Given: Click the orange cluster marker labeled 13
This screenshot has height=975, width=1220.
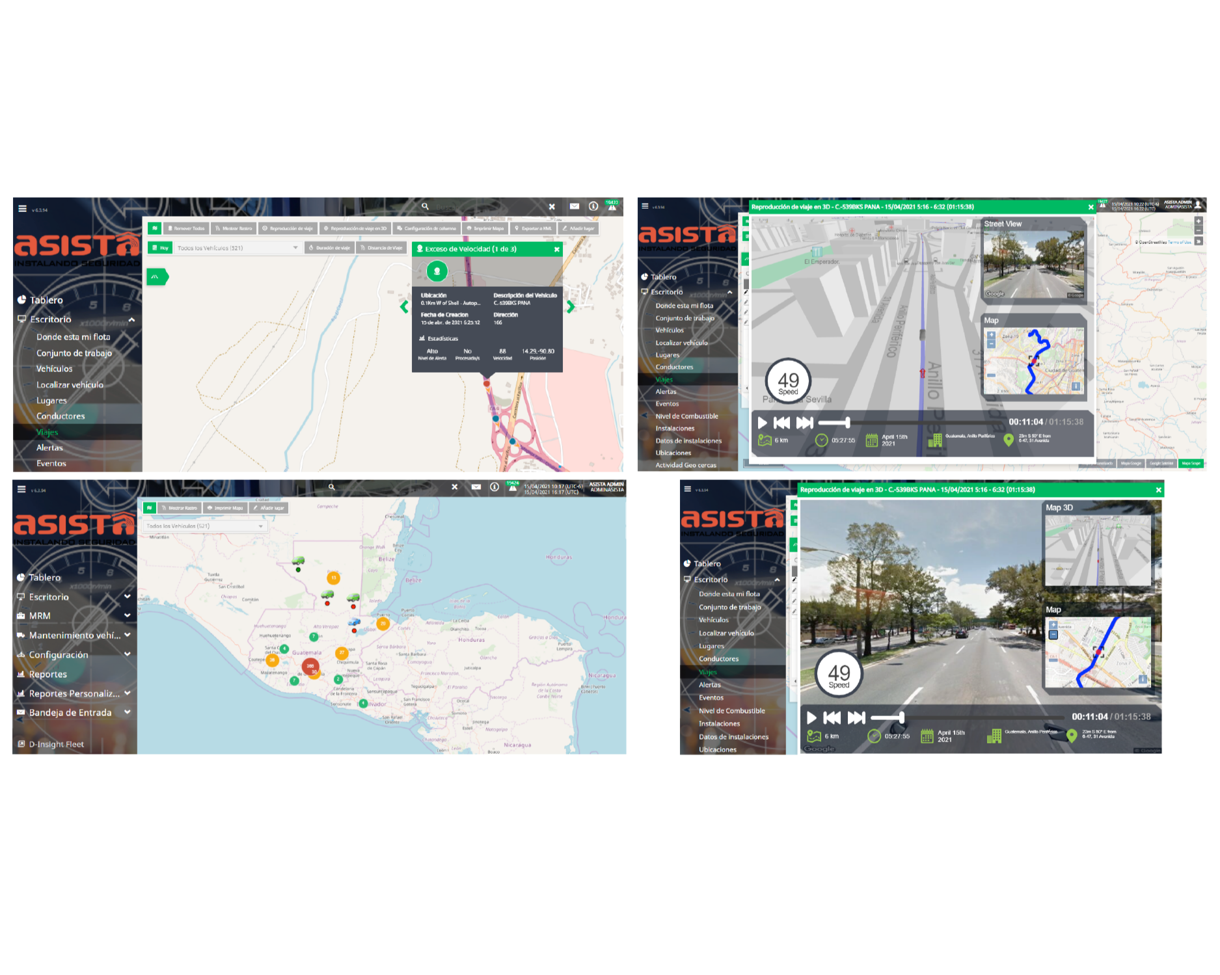Looking at the screenshot, I should pos(333,578).
